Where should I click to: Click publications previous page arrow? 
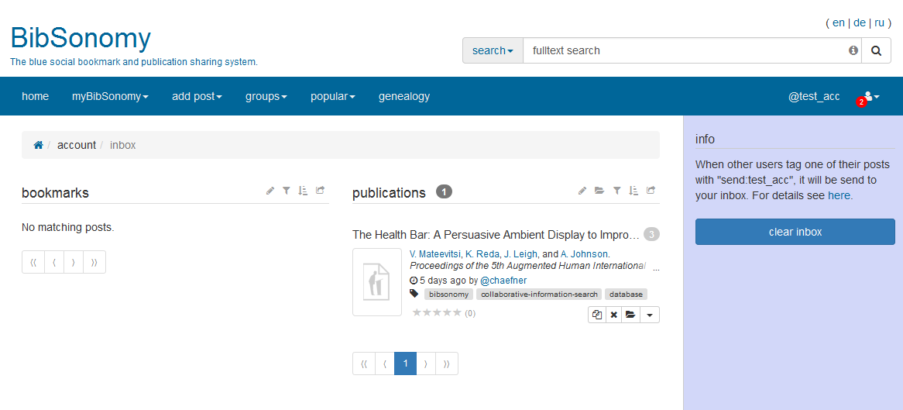pos(385,363)
